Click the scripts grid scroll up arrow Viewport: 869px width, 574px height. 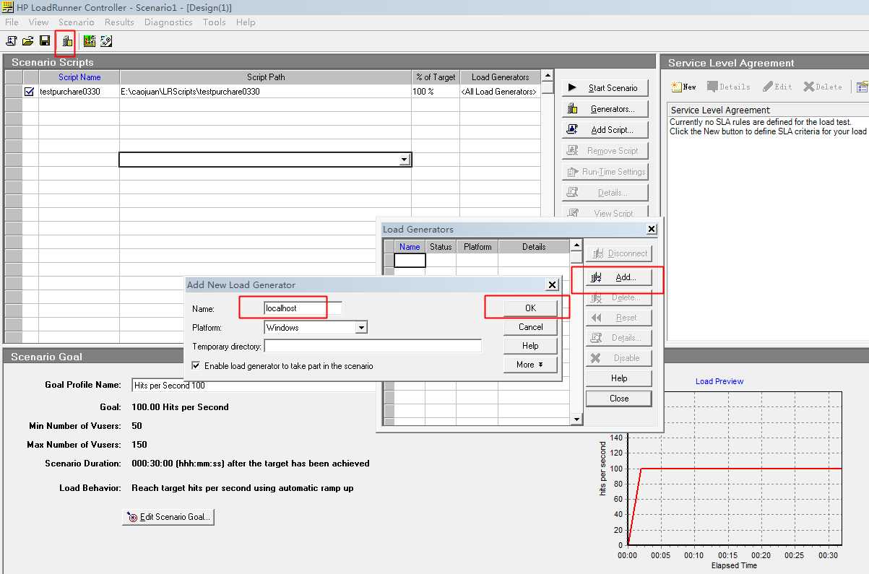(x=548, y=76)
